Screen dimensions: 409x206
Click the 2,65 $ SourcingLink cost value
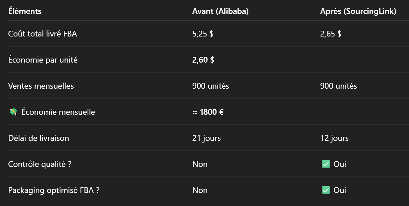[x=331, y=34]
